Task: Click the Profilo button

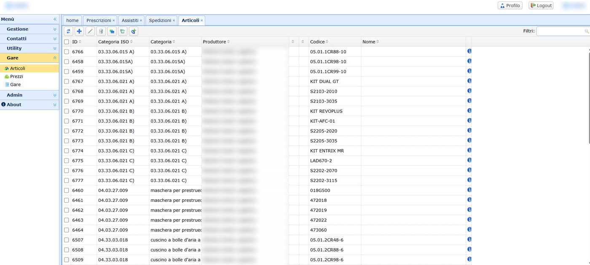Action: click(x=510, y=5)
